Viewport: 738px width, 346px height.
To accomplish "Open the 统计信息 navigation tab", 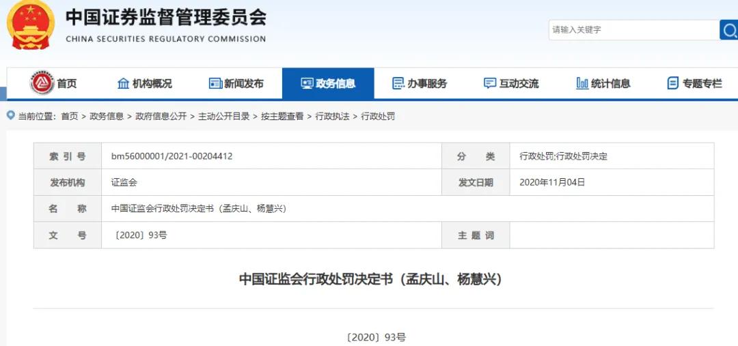I will coord(603,84).
